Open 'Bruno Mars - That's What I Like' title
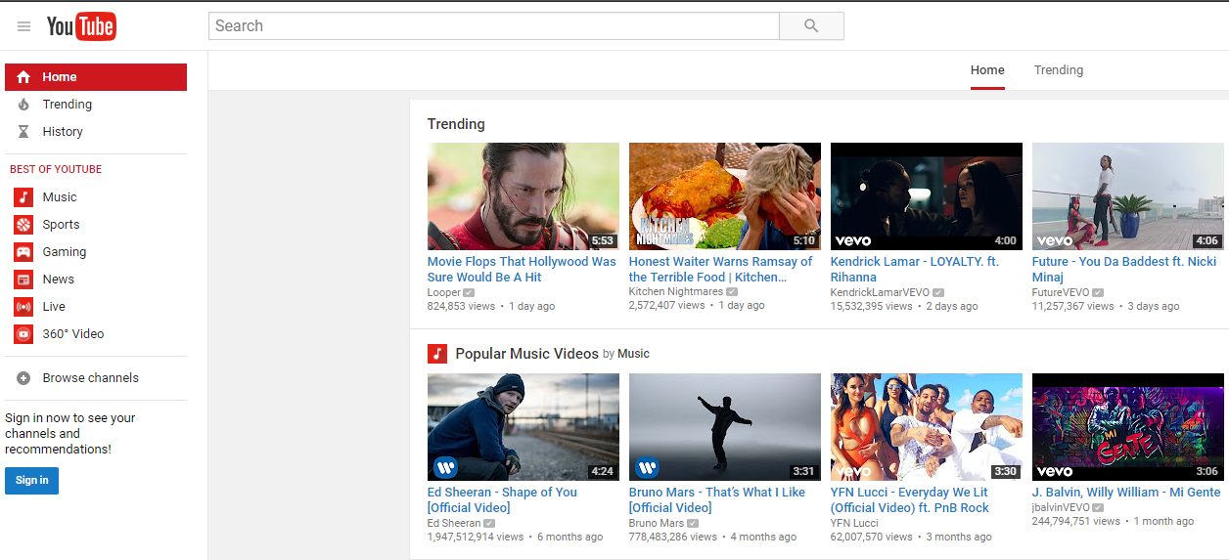Image resolution: width=1229 pixels, height=560 pixels. (717, 500)
